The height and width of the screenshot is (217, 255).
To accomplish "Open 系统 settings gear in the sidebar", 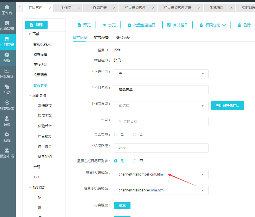I will point(7,137).
